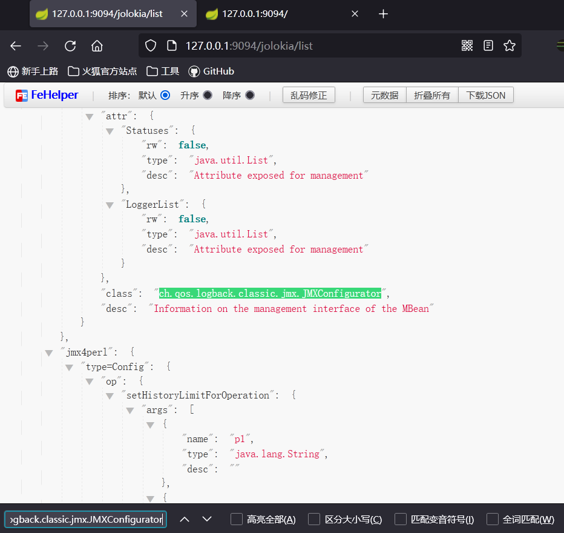Enable 匹配变音符号 diacritics checkbox

click(x=401, y=519)
